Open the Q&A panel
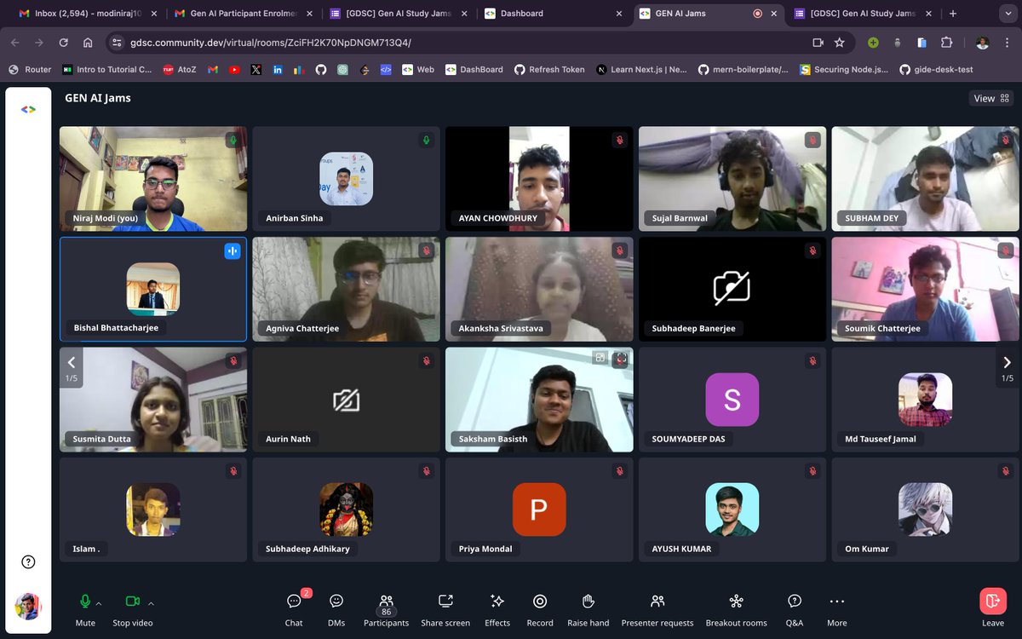 coord(795,609)
